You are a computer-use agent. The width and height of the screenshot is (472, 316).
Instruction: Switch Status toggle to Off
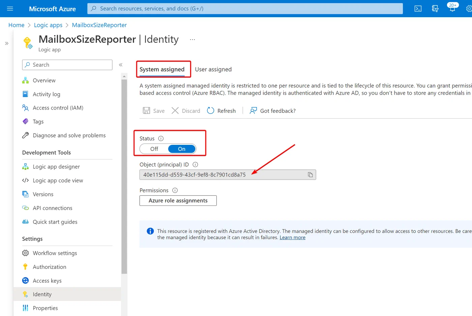pos(154,149)
